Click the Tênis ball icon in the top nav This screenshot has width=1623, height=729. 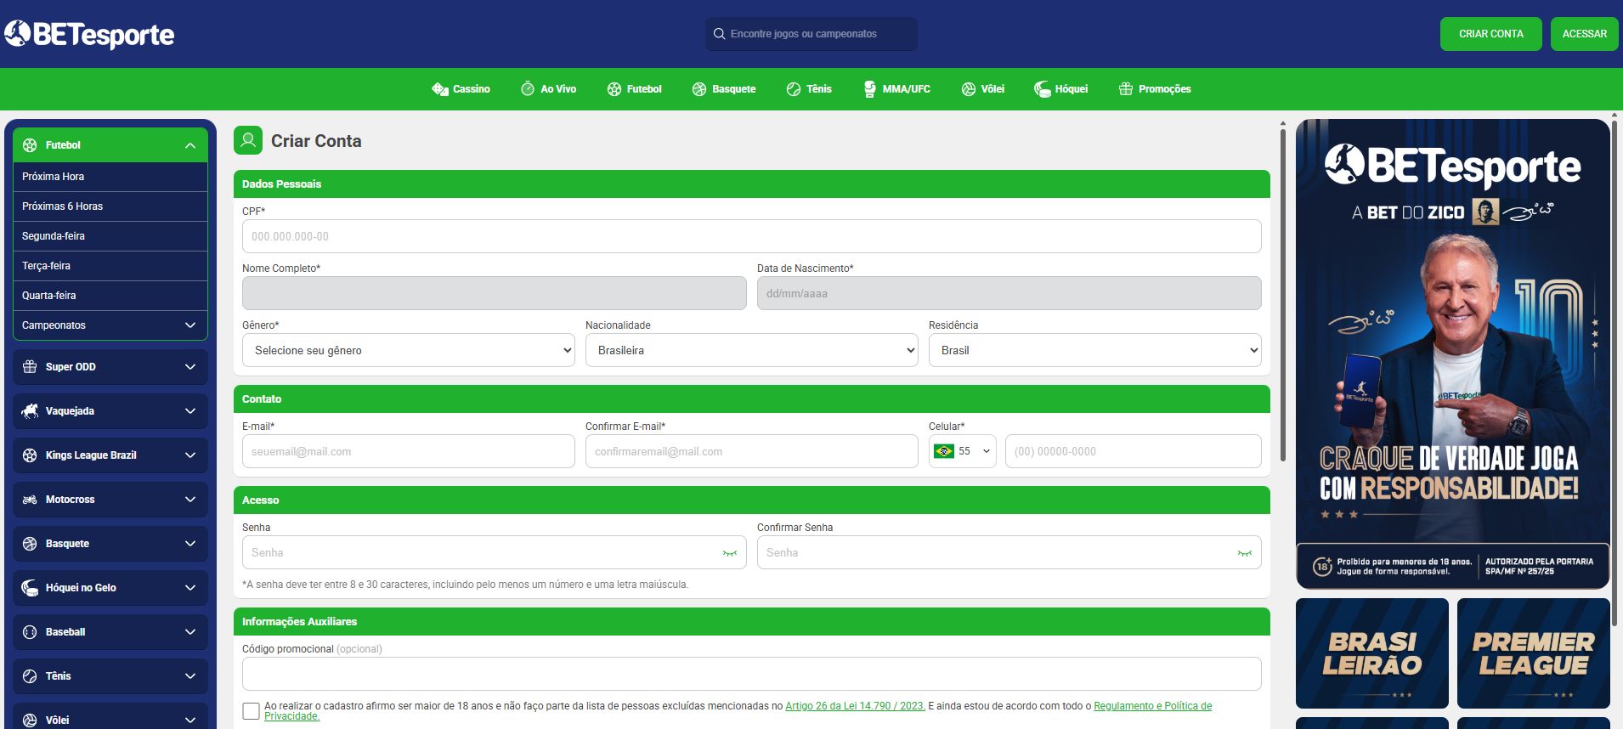click(794, 89)
